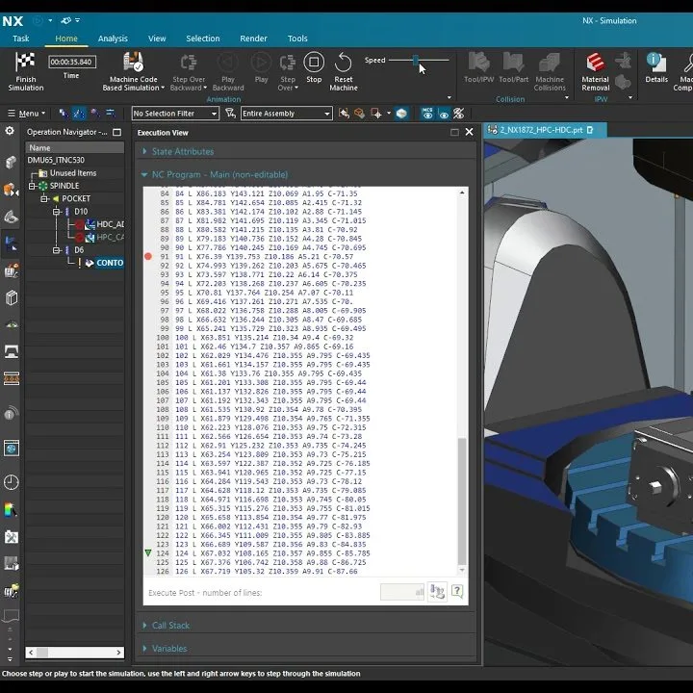Toggle Tool/Part collision check
The image size is (693, 693).
click(514, 62)
